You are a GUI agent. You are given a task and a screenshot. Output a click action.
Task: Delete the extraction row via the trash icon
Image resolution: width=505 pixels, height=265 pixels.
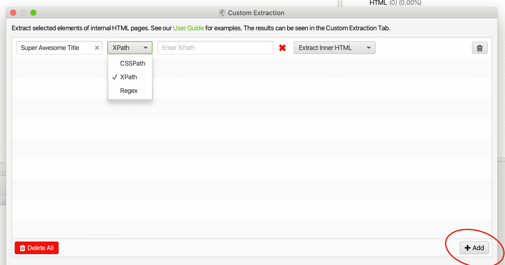[x=479, y=48]
